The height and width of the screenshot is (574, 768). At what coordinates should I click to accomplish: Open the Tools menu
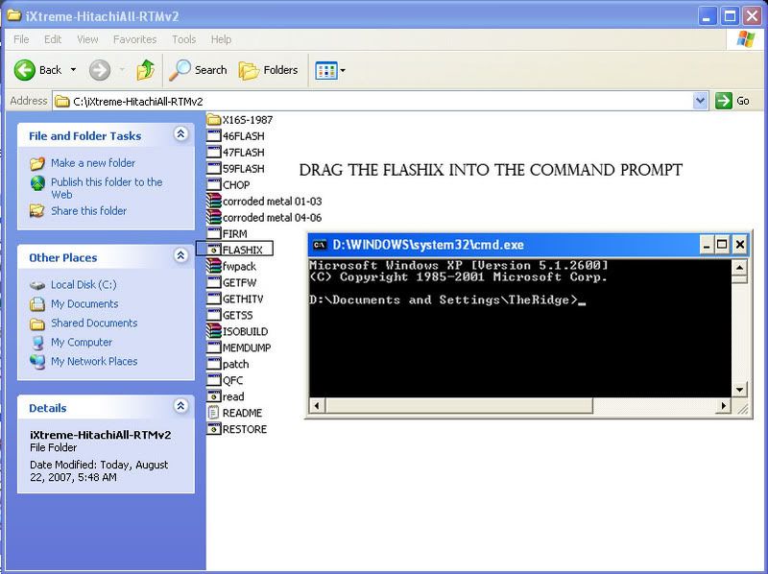[183, 39]
